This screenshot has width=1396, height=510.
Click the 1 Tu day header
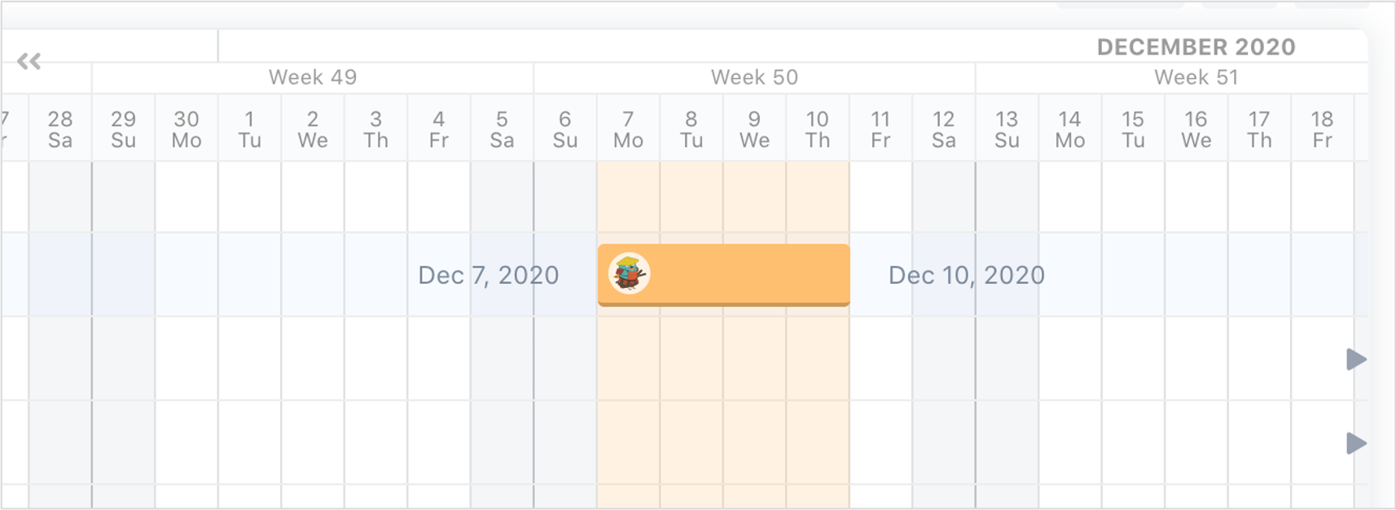249,129
